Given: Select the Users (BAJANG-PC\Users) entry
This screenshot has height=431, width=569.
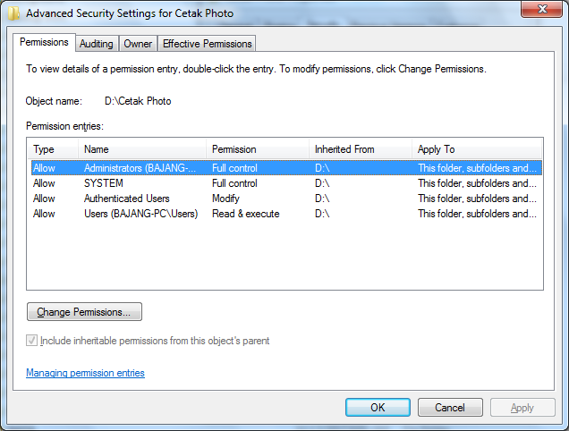Looking at the screenshot, I should (140, 214).
